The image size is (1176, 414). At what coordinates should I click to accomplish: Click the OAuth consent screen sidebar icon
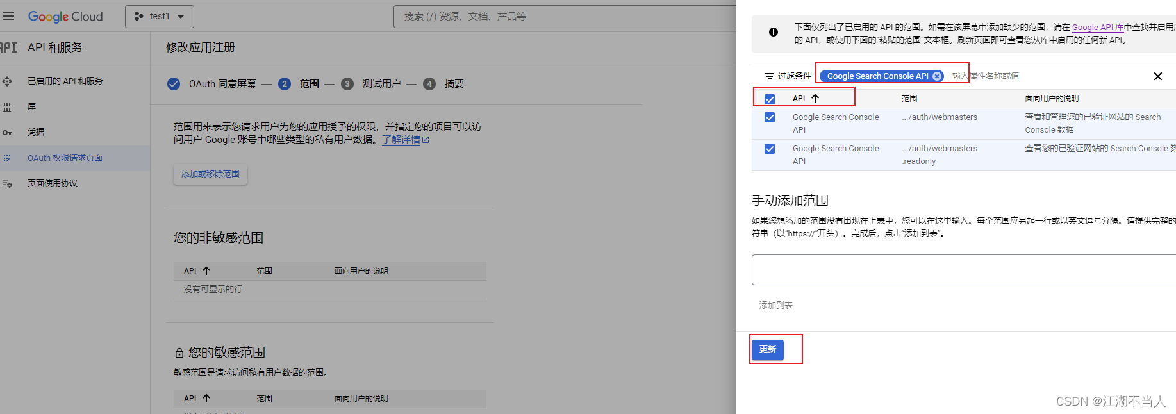(x=7, y=158)
